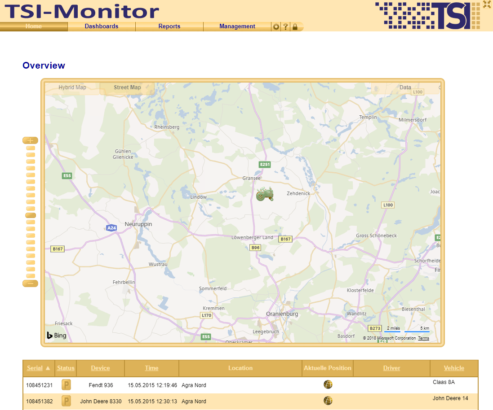Click the John Deere 8330 device cell
Image resolution: width=493 pixels, height=410 pixels.
(x=101, y=401)
